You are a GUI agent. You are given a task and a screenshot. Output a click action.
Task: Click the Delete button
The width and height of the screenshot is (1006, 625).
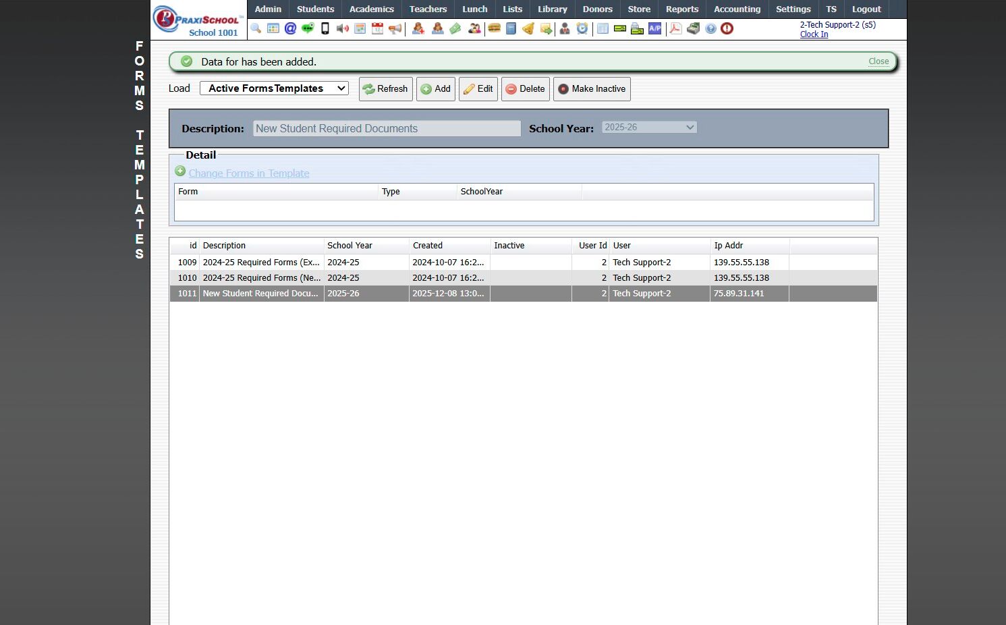click(526, 89)
